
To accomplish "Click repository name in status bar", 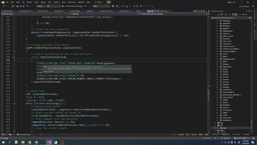I will 242,138.
